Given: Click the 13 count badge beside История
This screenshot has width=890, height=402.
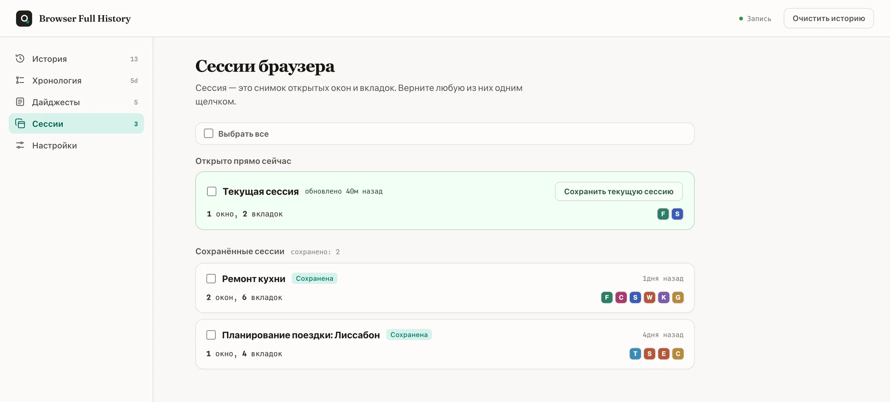Looking at the screenshot, I should pyautogui.click(x=134, y=59).
